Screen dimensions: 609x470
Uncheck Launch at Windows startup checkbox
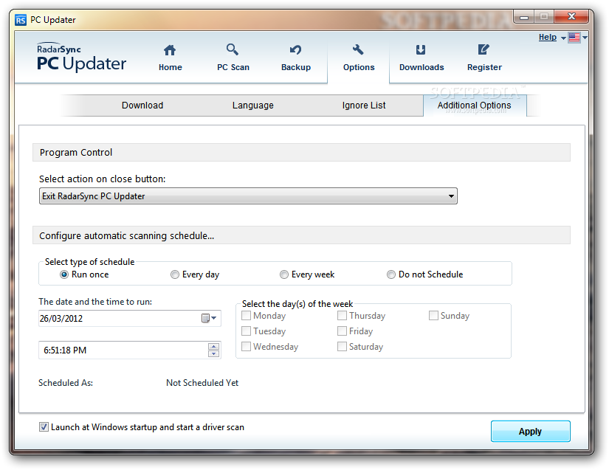point(44,427)
